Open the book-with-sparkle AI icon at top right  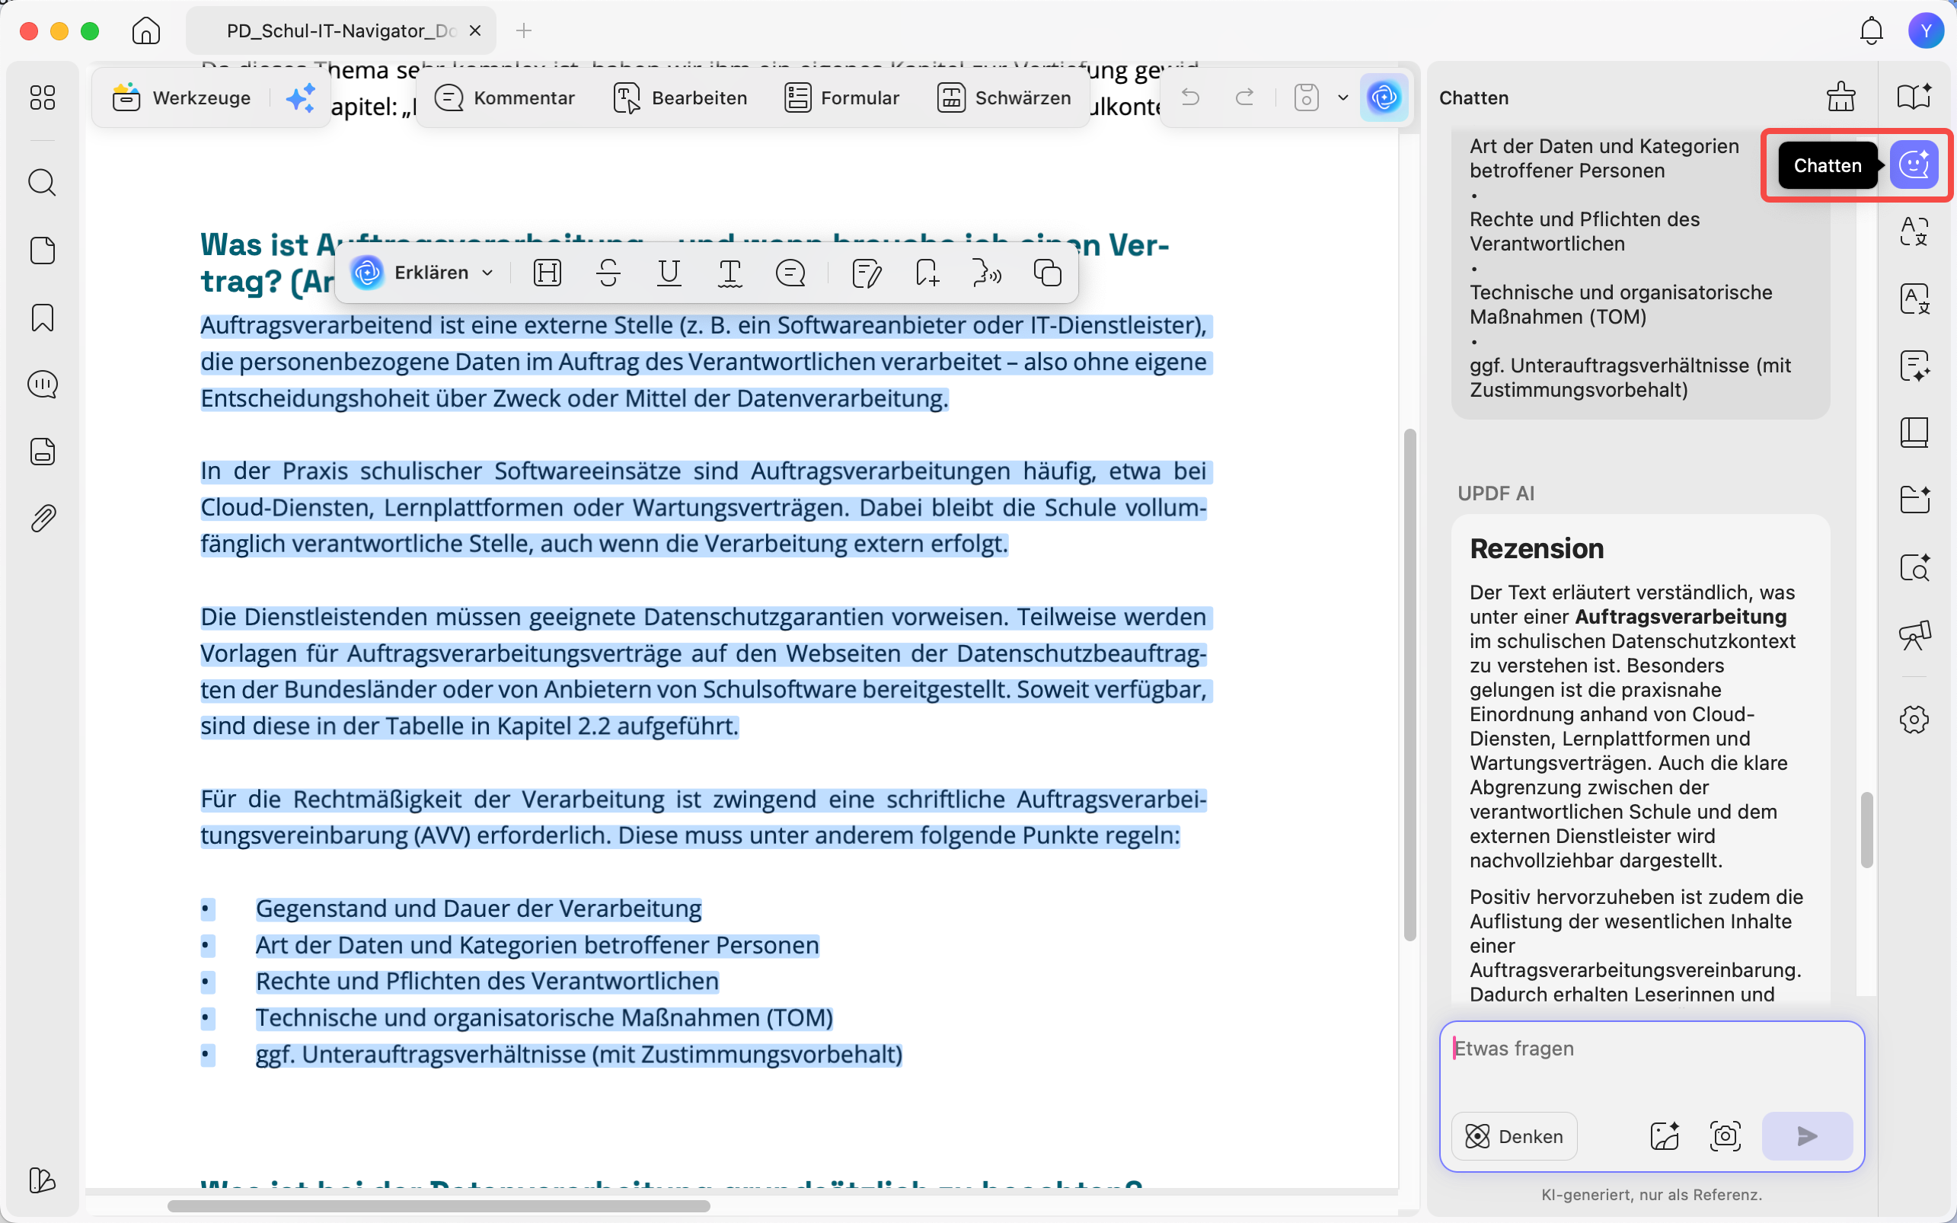(x=1914, y=97)
